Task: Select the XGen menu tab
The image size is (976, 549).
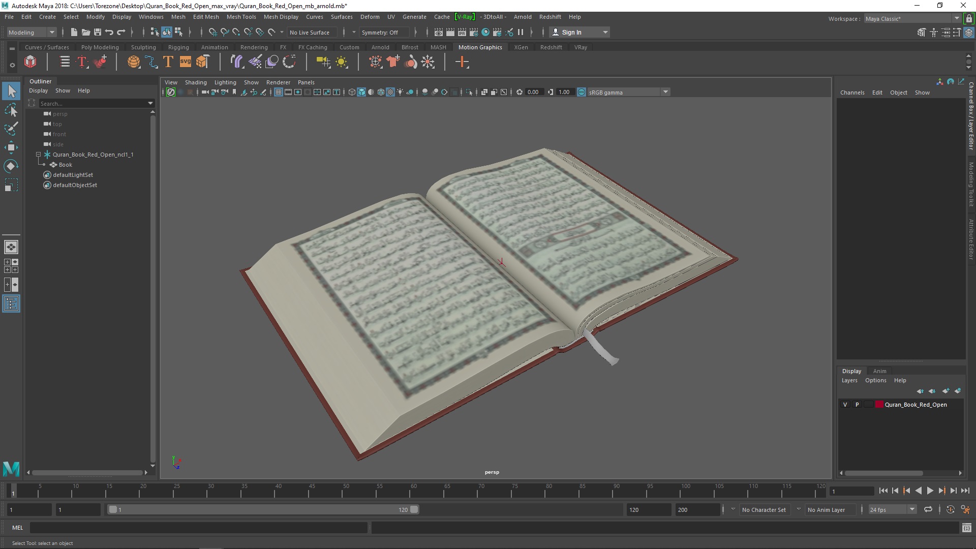Action: (x=521, y=47)
